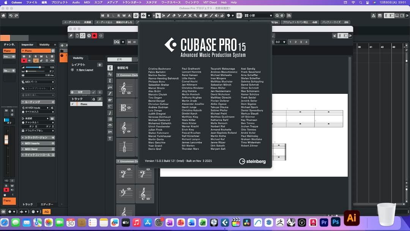Open the 小節 grid type dropdown

[x=260, y=16]
